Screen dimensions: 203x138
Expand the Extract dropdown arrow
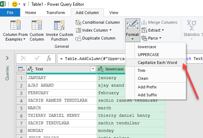[163, 30]
